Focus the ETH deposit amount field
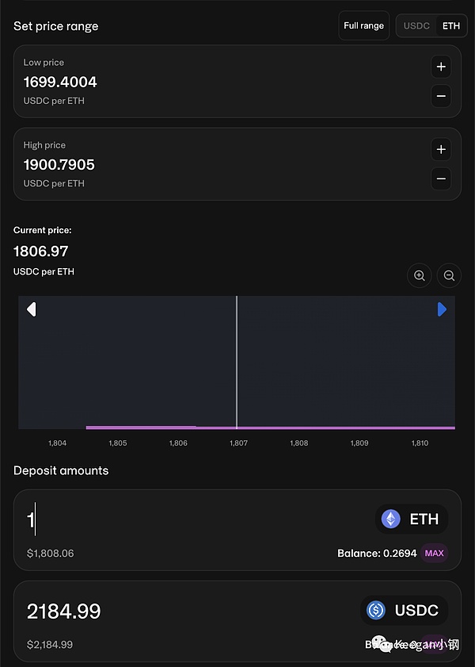 (158, 520)
